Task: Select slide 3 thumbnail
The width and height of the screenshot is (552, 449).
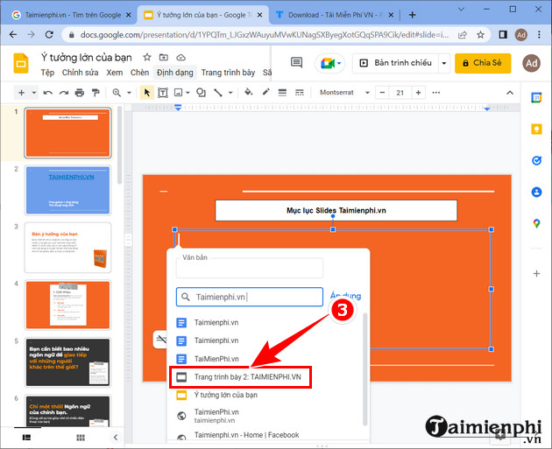Action: pyautogui.click(x=68, y=248)
